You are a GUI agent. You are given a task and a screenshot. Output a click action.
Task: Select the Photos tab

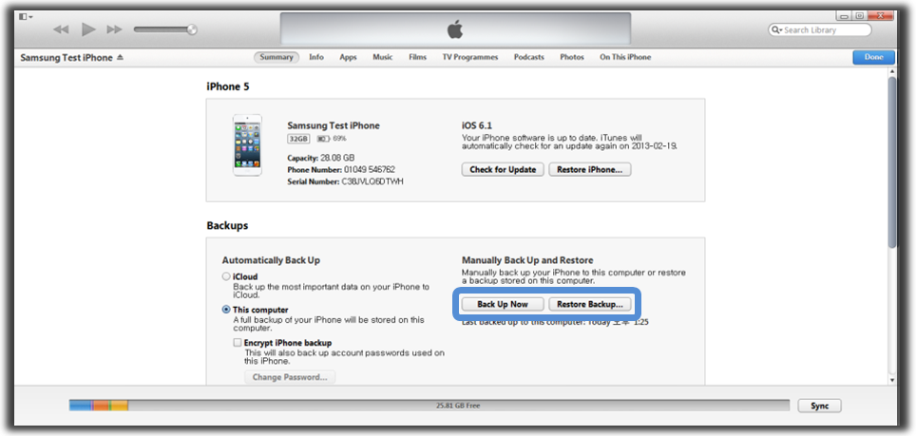tap(572, 57)
